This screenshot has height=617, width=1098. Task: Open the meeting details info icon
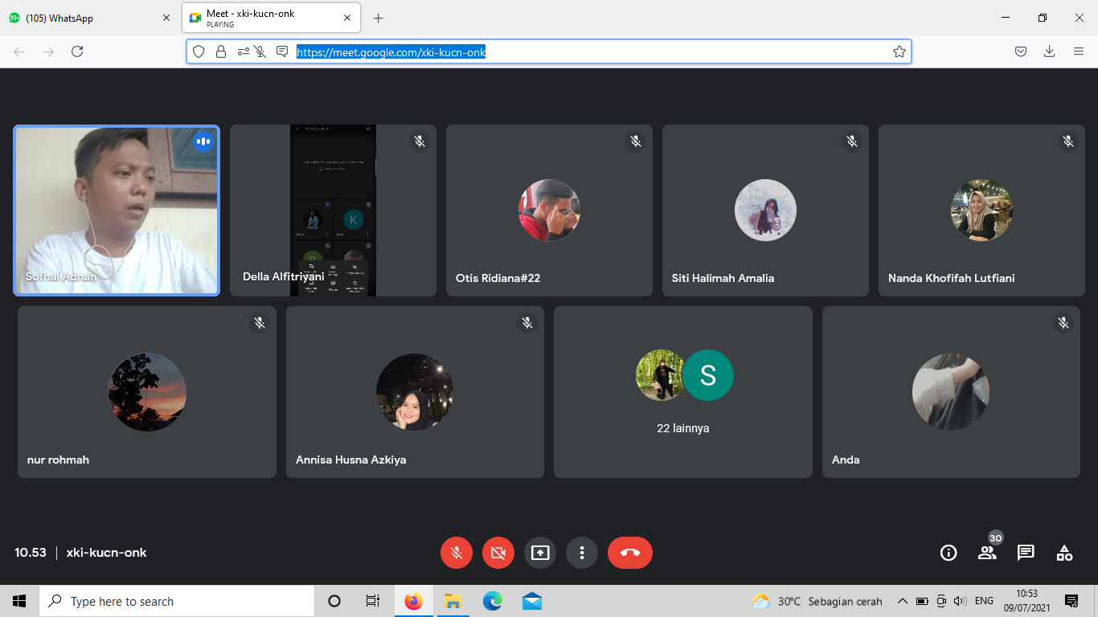[948, 553]
